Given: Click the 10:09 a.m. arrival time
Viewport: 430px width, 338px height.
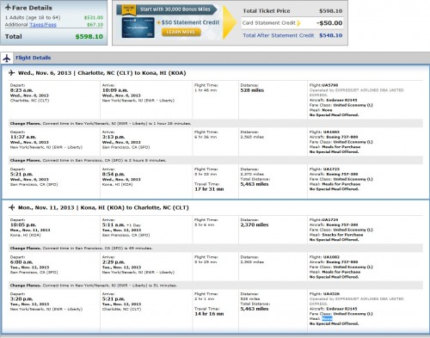Looking at the screenshot, I should coord(115,90).
